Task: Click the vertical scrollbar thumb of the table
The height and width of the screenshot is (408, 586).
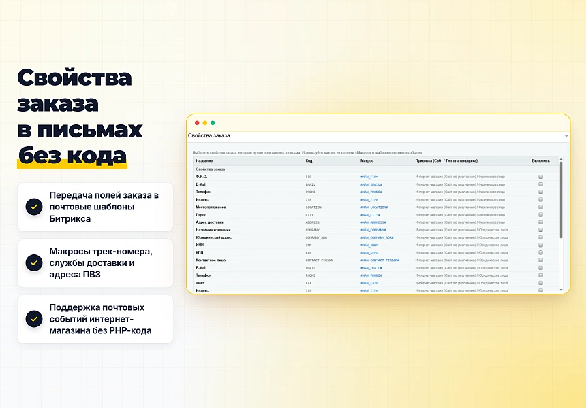Action: pyautogui.click(x=561, y=199)
